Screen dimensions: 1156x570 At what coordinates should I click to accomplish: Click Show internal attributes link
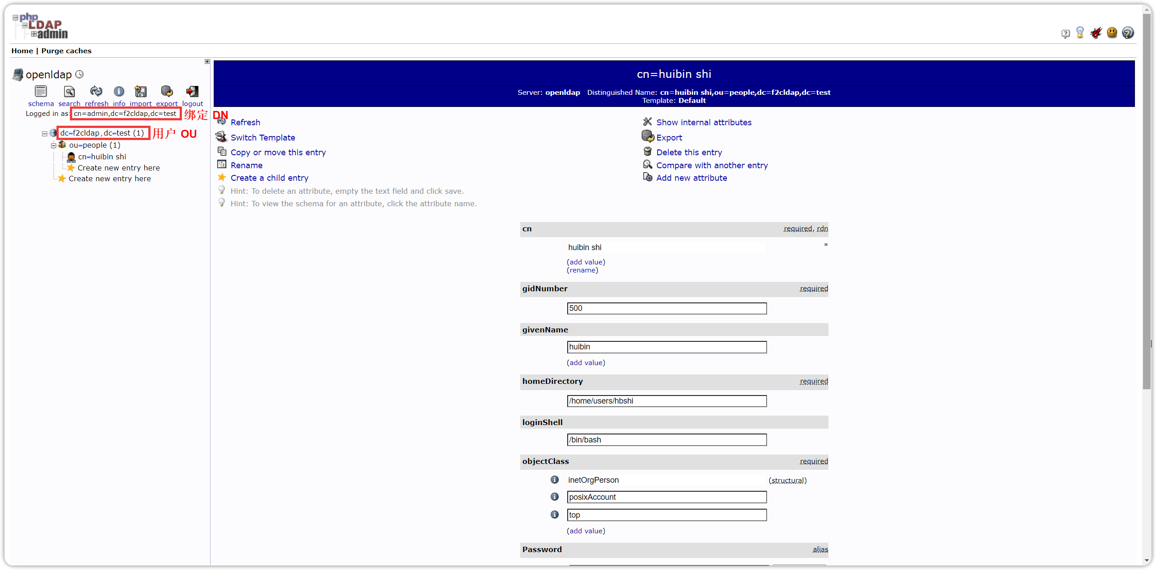pos(703,122)
